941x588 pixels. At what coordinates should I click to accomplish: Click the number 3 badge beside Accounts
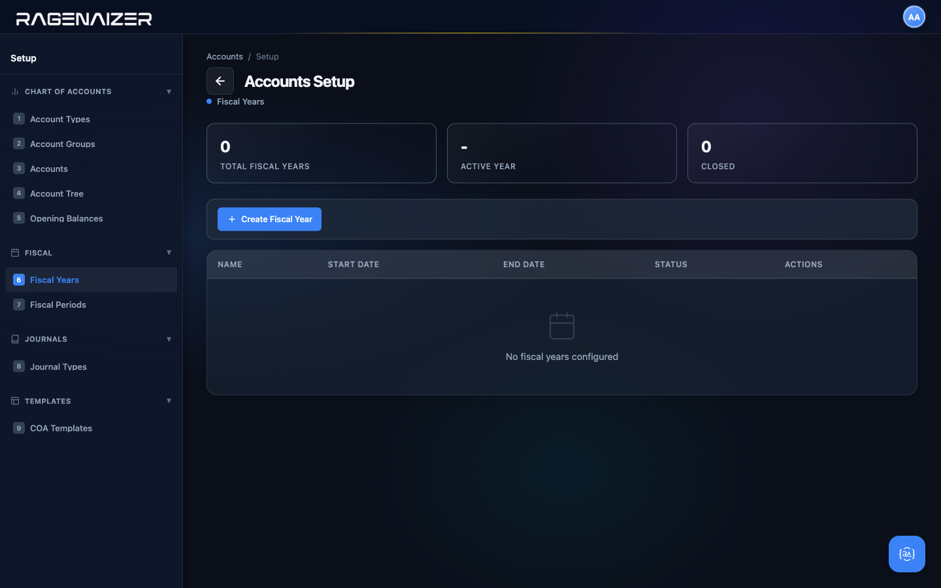[x=19, y=169]
